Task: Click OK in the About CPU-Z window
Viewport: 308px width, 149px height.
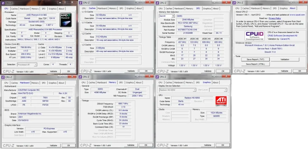Action: [x=300, y=71]
